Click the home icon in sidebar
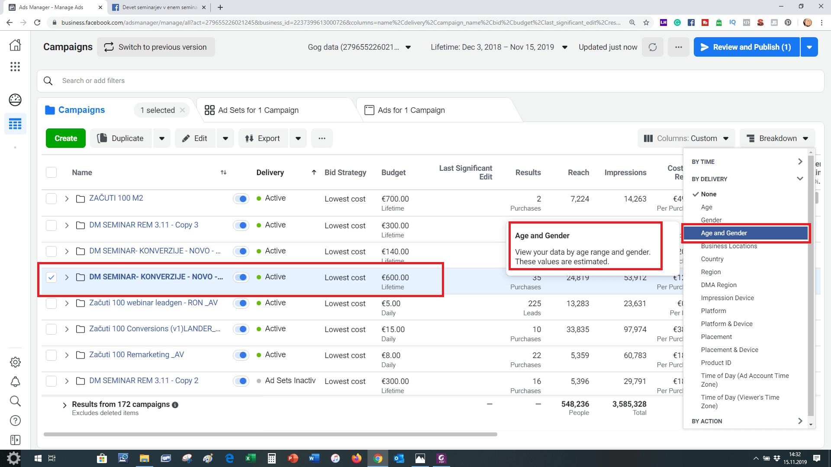Image resolution: width=831 pixels, height=467 pixels. pyautogui.click(x=15, y=45)
